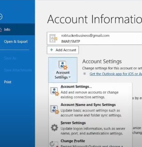
Task: Click the Info home icon
Action: point(1,30)
